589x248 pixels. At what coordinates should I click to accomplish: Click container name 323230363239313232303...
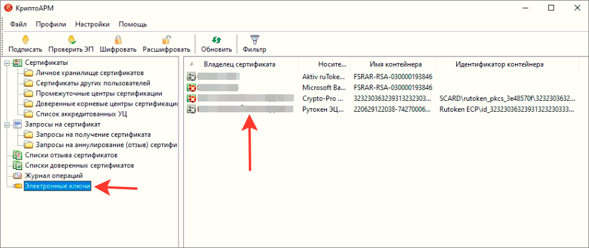(x=392, y=98)
